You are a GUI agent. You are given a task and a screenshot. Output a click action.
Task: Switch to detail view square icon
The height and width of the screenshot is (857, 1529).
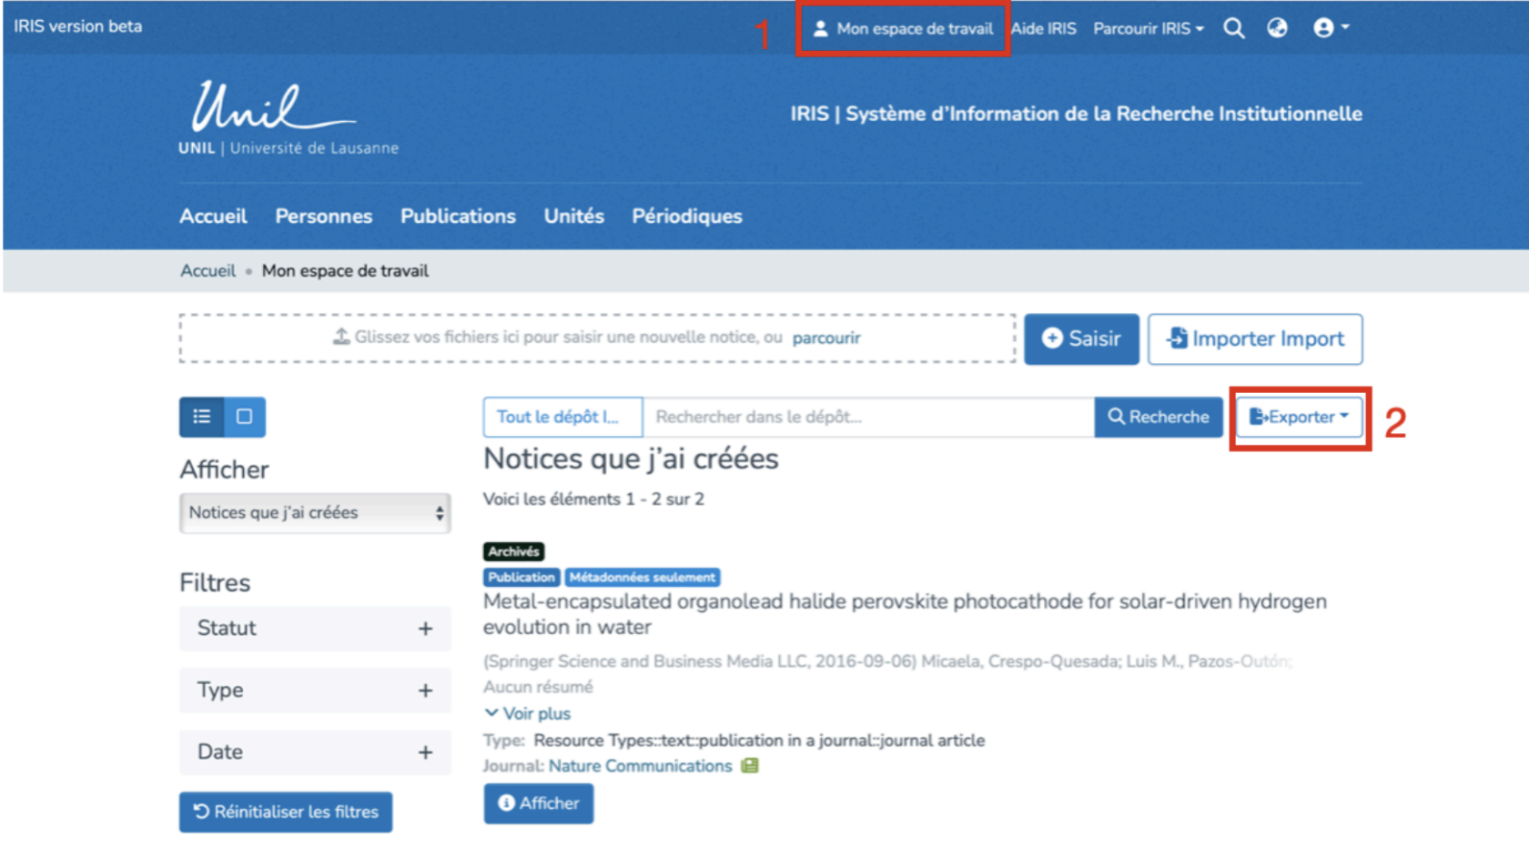(244, 417)
